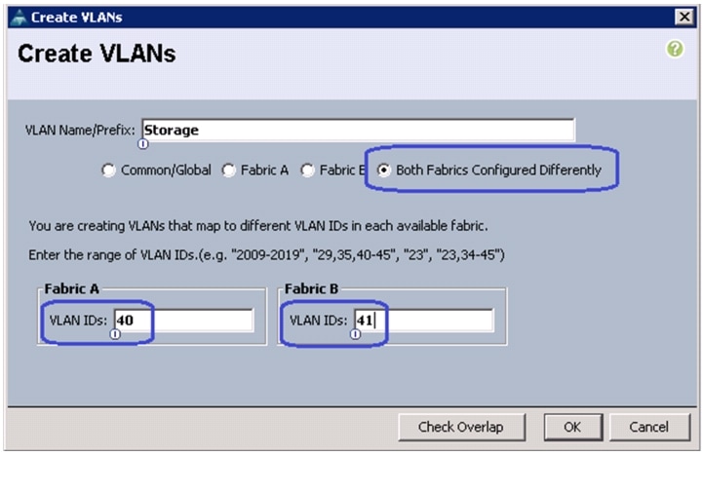Click the large Create VLANs heading
Image resolution: width=702 pixels, height=494 pixels.
97,54
